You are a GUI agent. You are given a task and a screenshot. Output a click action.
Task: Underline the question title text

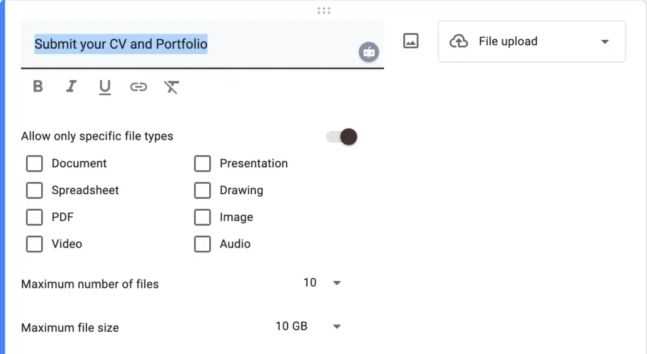105,87
